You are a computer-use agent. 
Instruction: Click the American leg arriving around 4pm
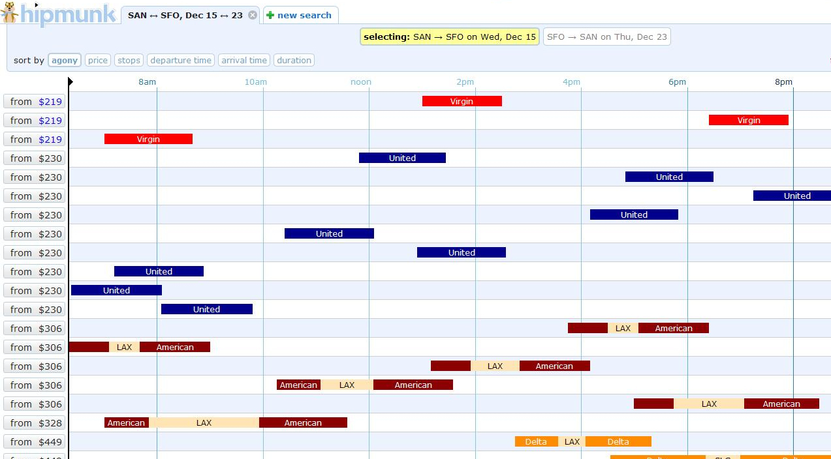555,366
